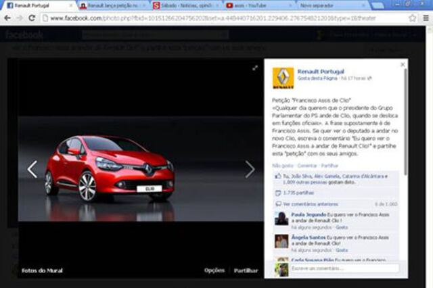
Task: Click the thumbs-up likes icon
Action: pyautogui.click(x=278, y=176)
